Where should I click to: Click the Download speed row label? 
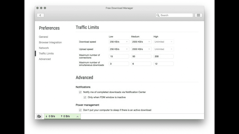pos(87,42)
